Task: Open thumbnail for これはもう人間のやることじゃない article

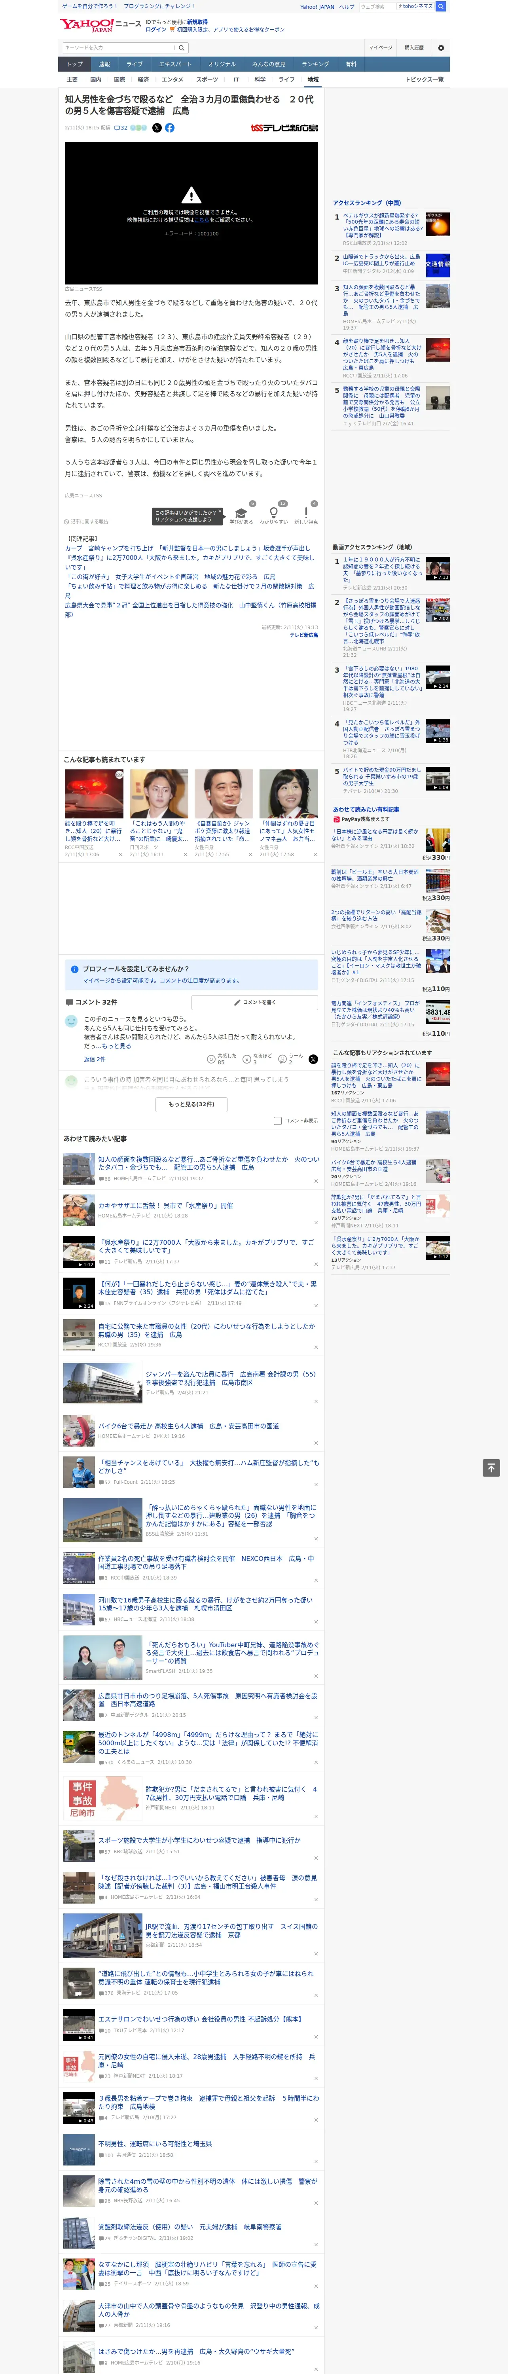Action: tap(159, 793)
